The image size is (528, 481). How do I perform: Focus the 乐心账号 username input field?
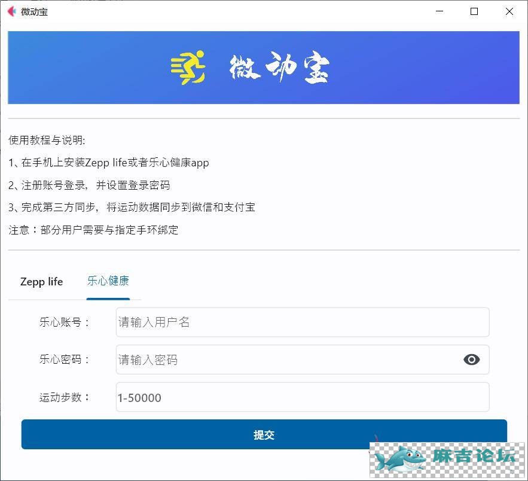pyautogui.click(x=303, y=322)
